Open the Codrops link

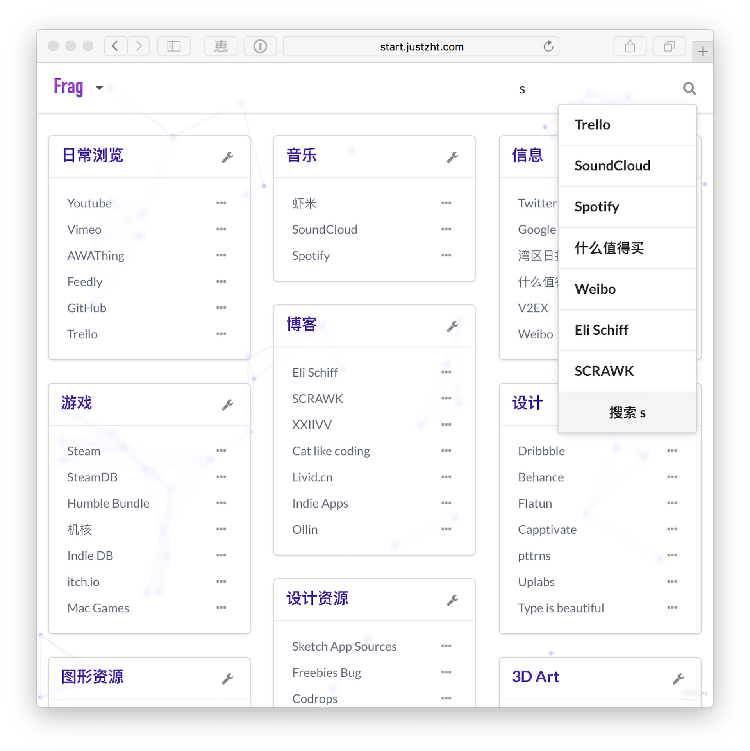pyautogui.click(x=315, y=699)
